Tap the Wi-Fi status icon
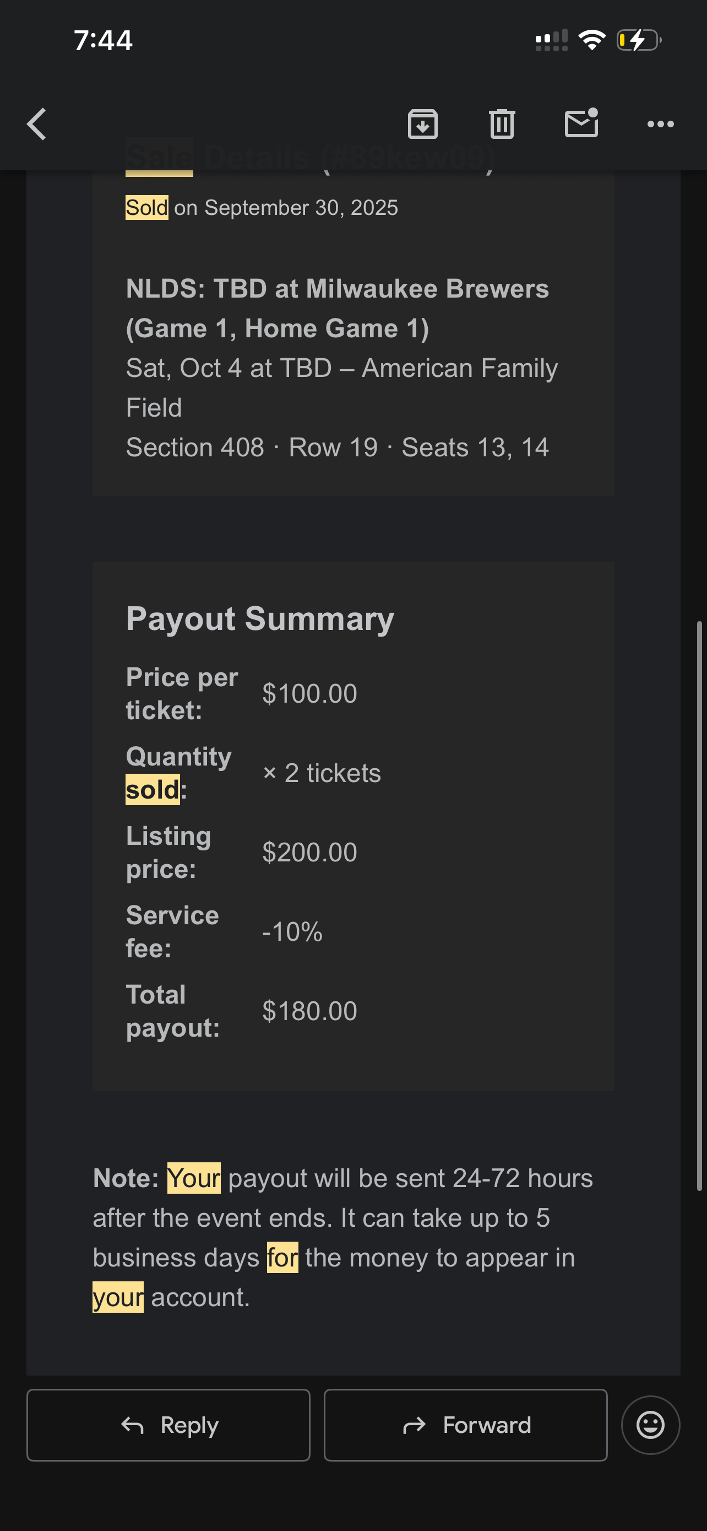This screenshot has width=707, height=1531. coord(591,40)
